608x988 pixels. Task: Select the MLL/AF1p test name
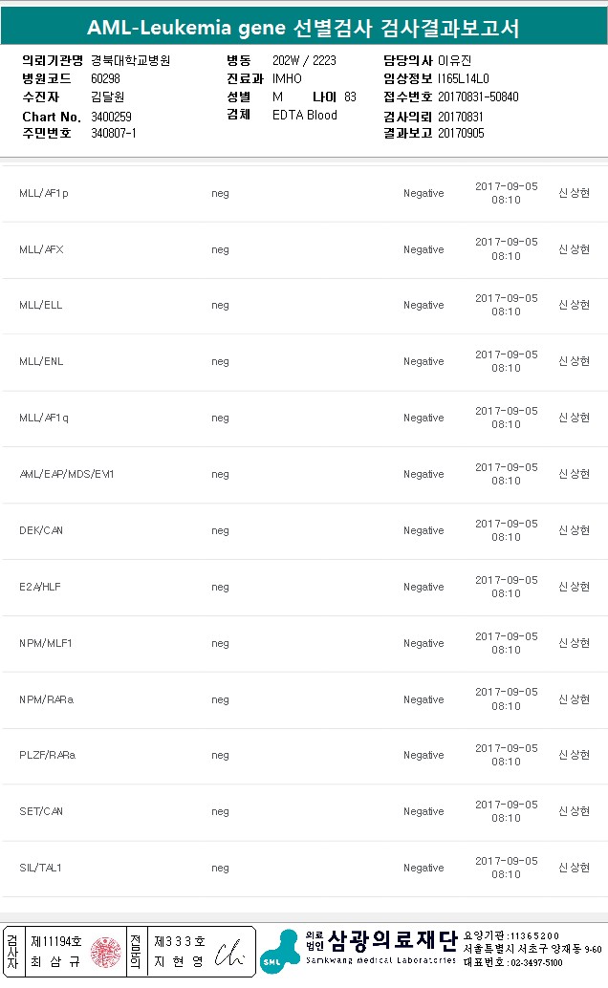(44, 193)
